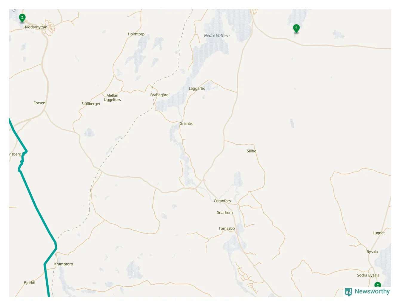
Task: Click the Östanfors place label
Action: pos(222,201)
